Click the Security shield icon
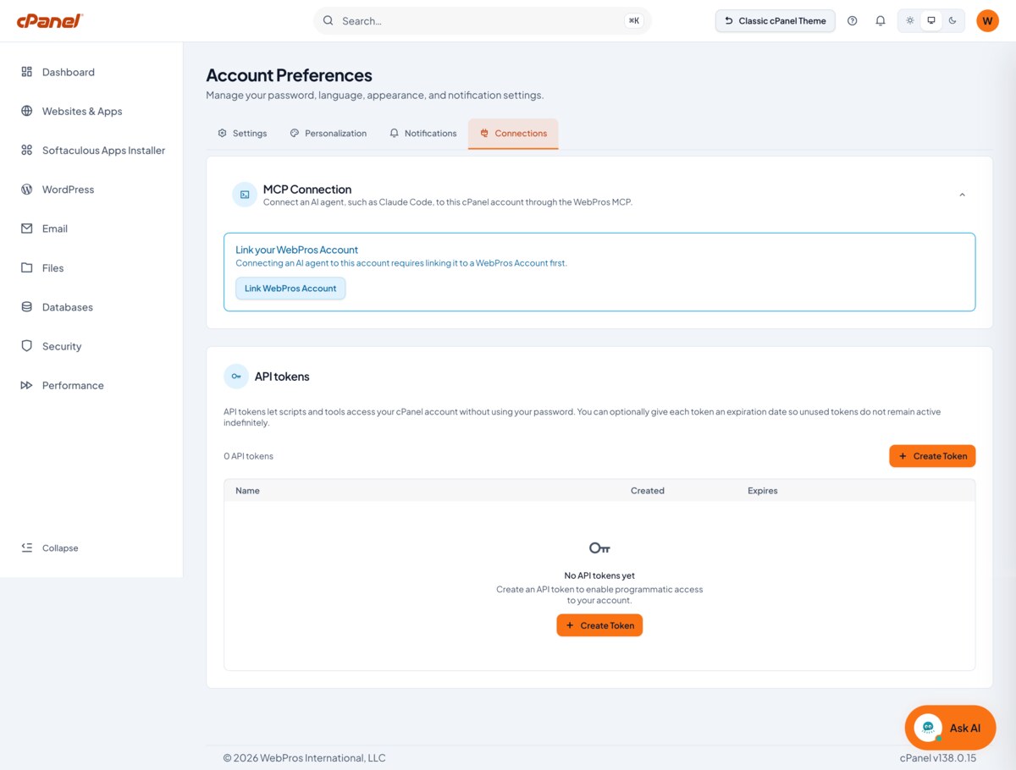Viewport: 1016px width, 770px height. point(26,346)
